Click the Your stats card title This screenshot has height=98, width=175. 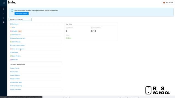(69, 24)
